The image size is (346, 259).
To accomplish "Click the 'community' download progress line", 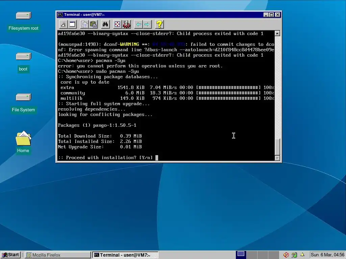I will coord(167,93).
